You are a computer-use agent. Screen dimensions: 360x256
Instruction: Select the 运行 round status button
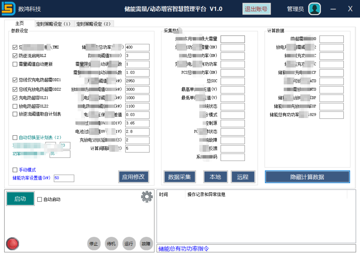(129, 244)
